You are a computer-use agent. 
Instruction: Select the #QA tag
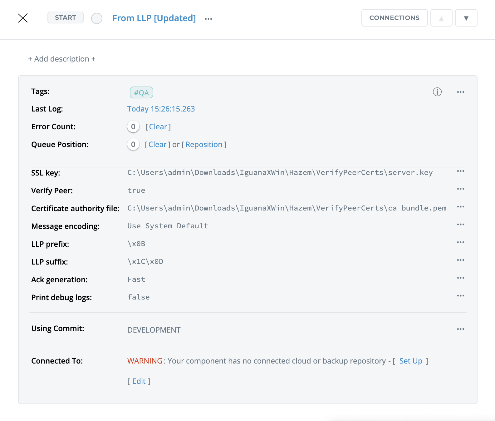(x=141, y=92)
